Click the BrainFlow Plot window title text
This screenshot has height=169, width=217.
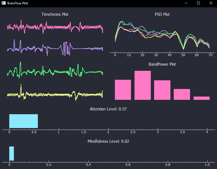18,3
